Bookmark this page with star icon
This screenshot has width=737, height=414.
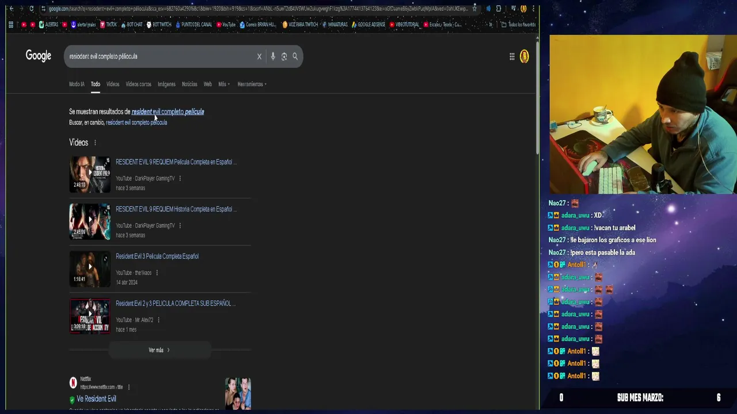(474, 9)
